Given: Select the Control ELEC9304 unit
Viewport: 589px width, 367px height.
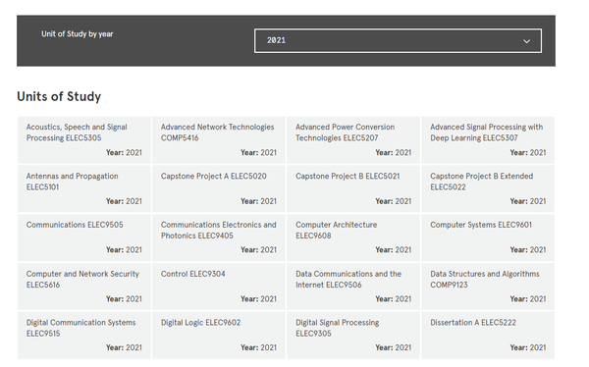Looking at the screenshot, I should point(219,287).
